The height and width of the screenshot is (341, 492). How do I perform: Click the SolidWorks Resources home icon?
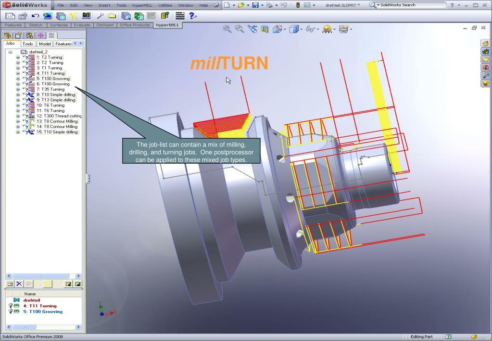click(485, 43)
